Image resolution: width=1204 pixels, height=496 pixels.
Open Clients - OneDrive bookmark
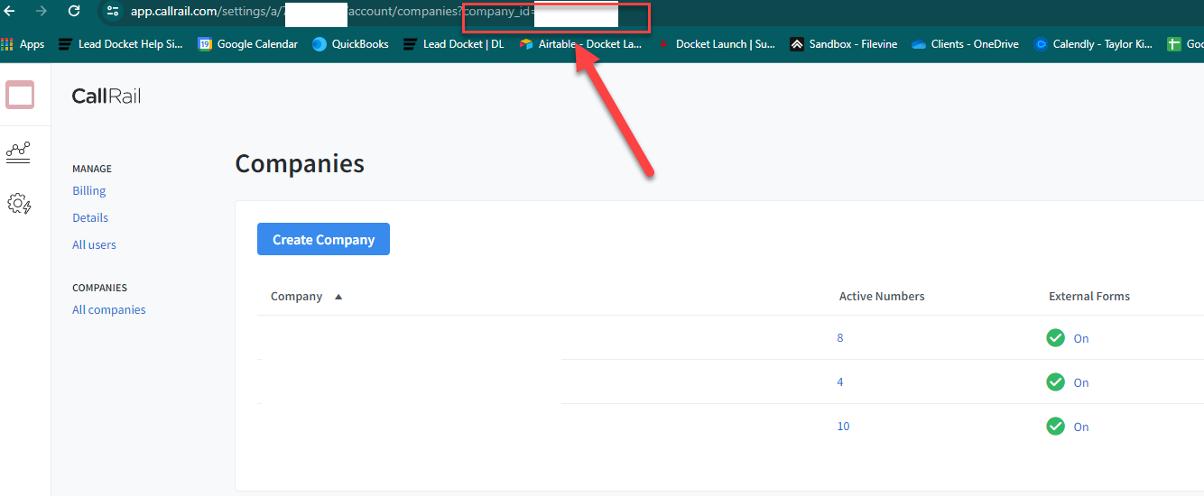click(x=966, y=44)
